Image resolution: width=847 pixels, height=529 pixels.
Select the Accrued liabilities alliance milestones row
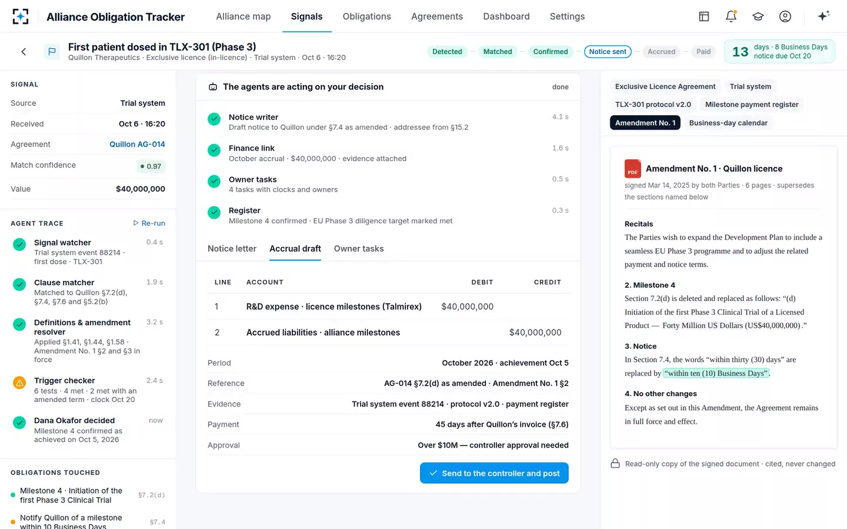pyautogui.click(x=388, y=333)
